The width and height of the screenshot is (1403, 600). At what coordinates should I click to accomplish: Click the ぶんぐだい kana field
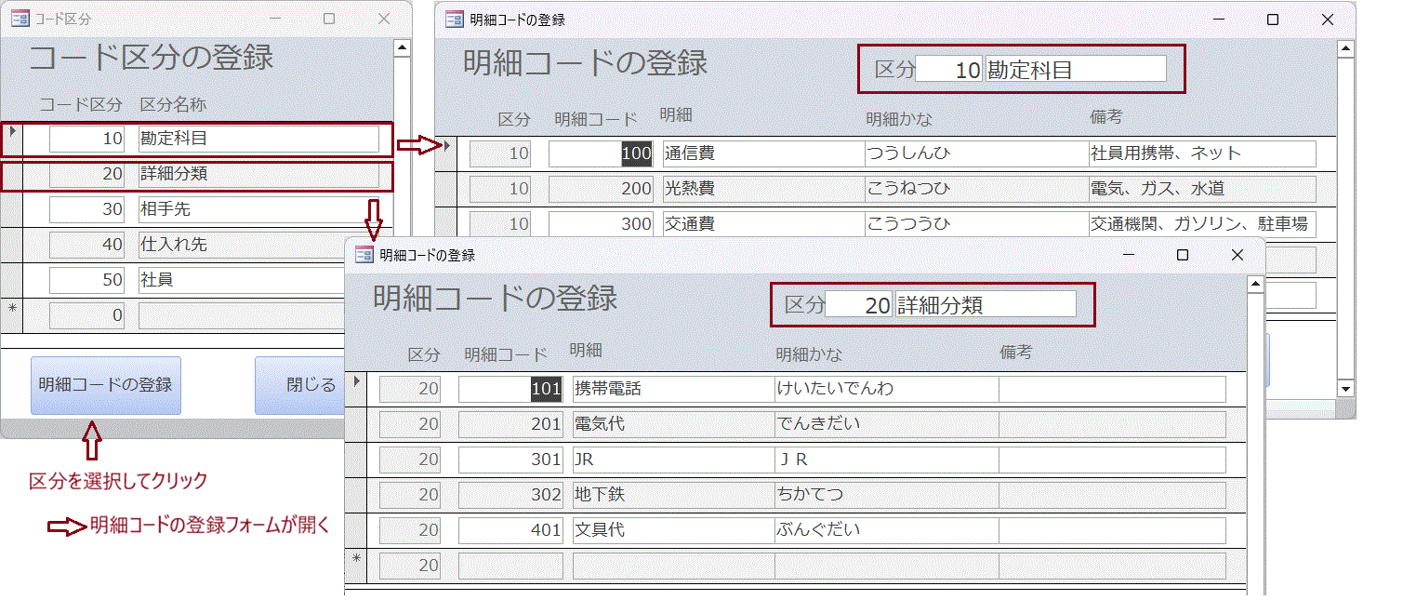pyautogui.click(x=885, y=530)
